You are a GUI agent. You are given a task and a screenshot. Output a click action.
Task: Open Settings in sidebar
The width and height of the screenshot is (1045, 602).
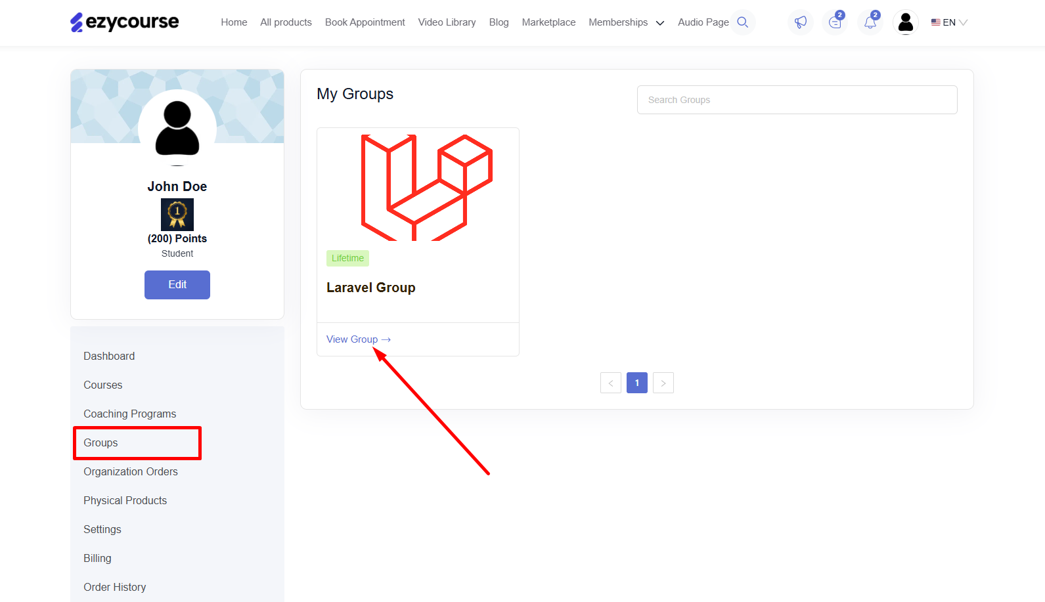[x=102, y=529]
